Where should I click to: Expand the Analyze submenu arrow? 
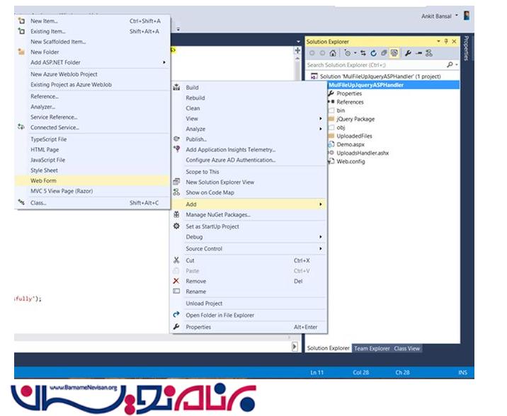(321, 129)
